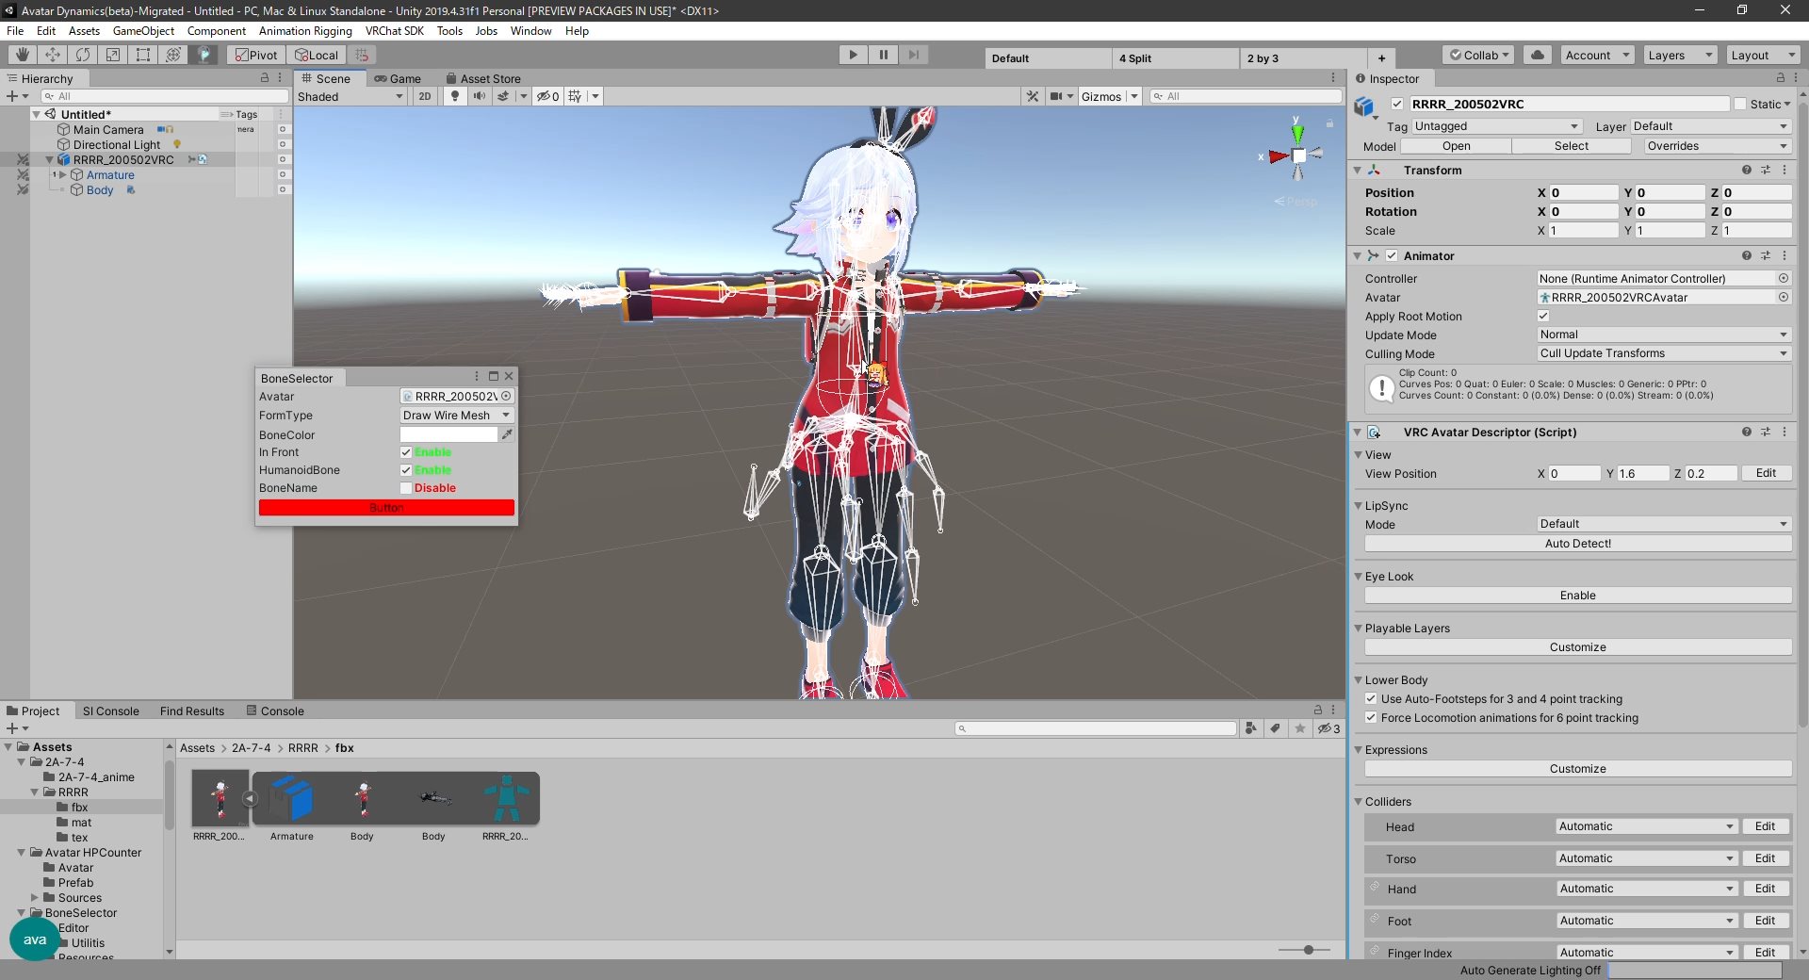The width and height of the screenshot is (1809, 980).
Task: Pick bone color with eyedropper
Action: (x=507, y=434)
